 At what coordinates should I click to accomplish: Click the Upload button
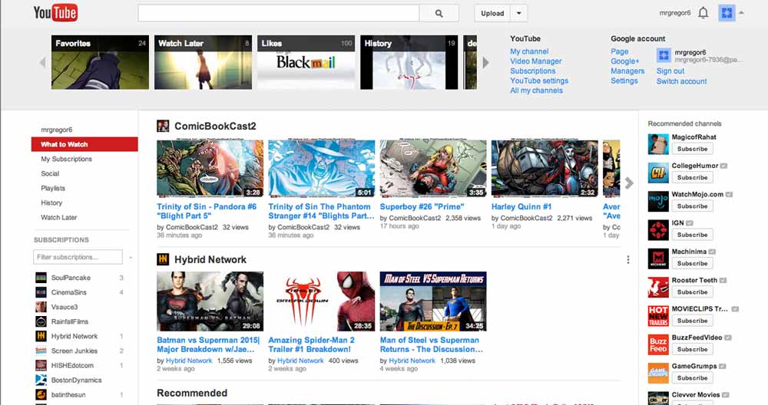pos(492,13)
